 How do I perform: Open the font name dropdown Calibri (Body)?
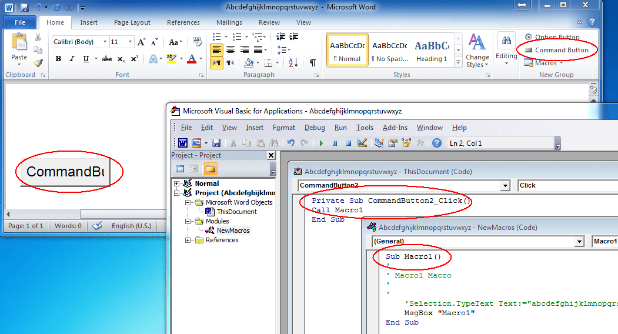tap(105, 42)
